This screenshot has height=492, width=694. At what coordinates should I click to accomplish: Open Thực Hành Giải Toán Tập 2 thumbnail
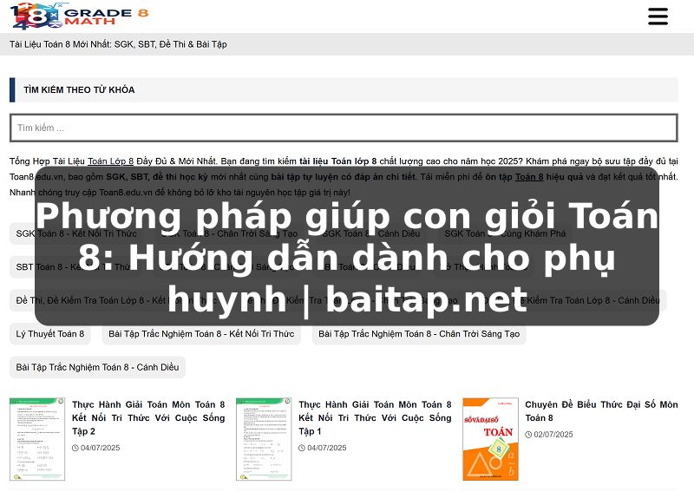(x=37, y=439)
